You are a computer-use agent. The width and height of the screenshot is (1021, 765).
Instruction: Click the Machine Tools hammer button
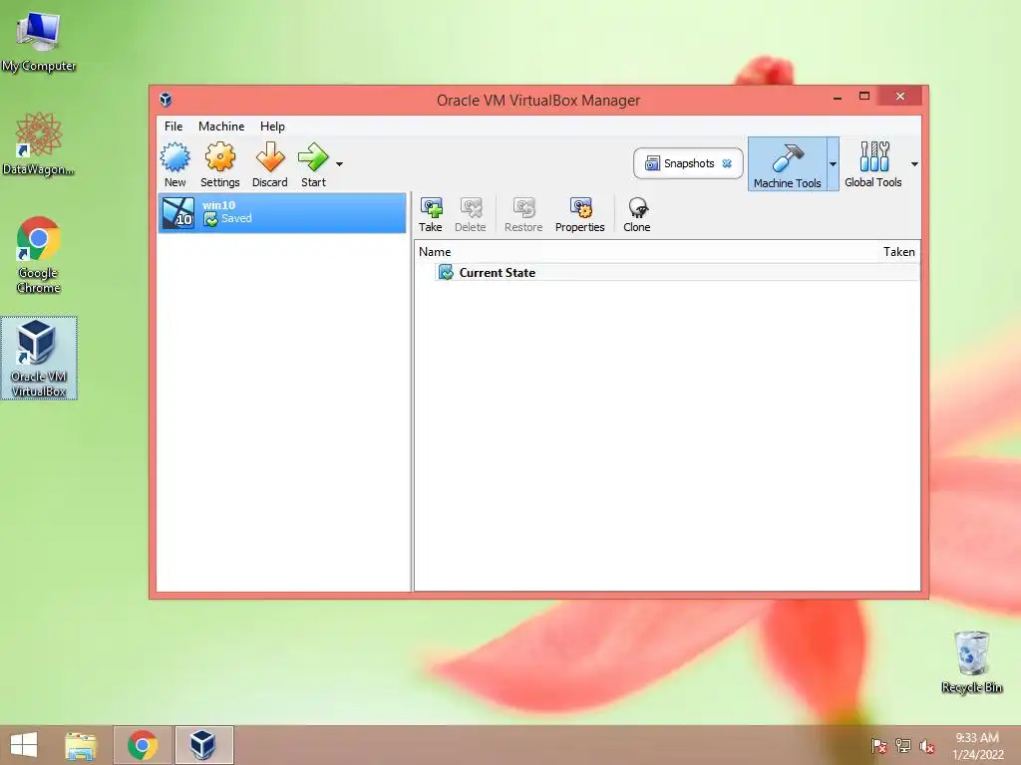tap(788, 164)
